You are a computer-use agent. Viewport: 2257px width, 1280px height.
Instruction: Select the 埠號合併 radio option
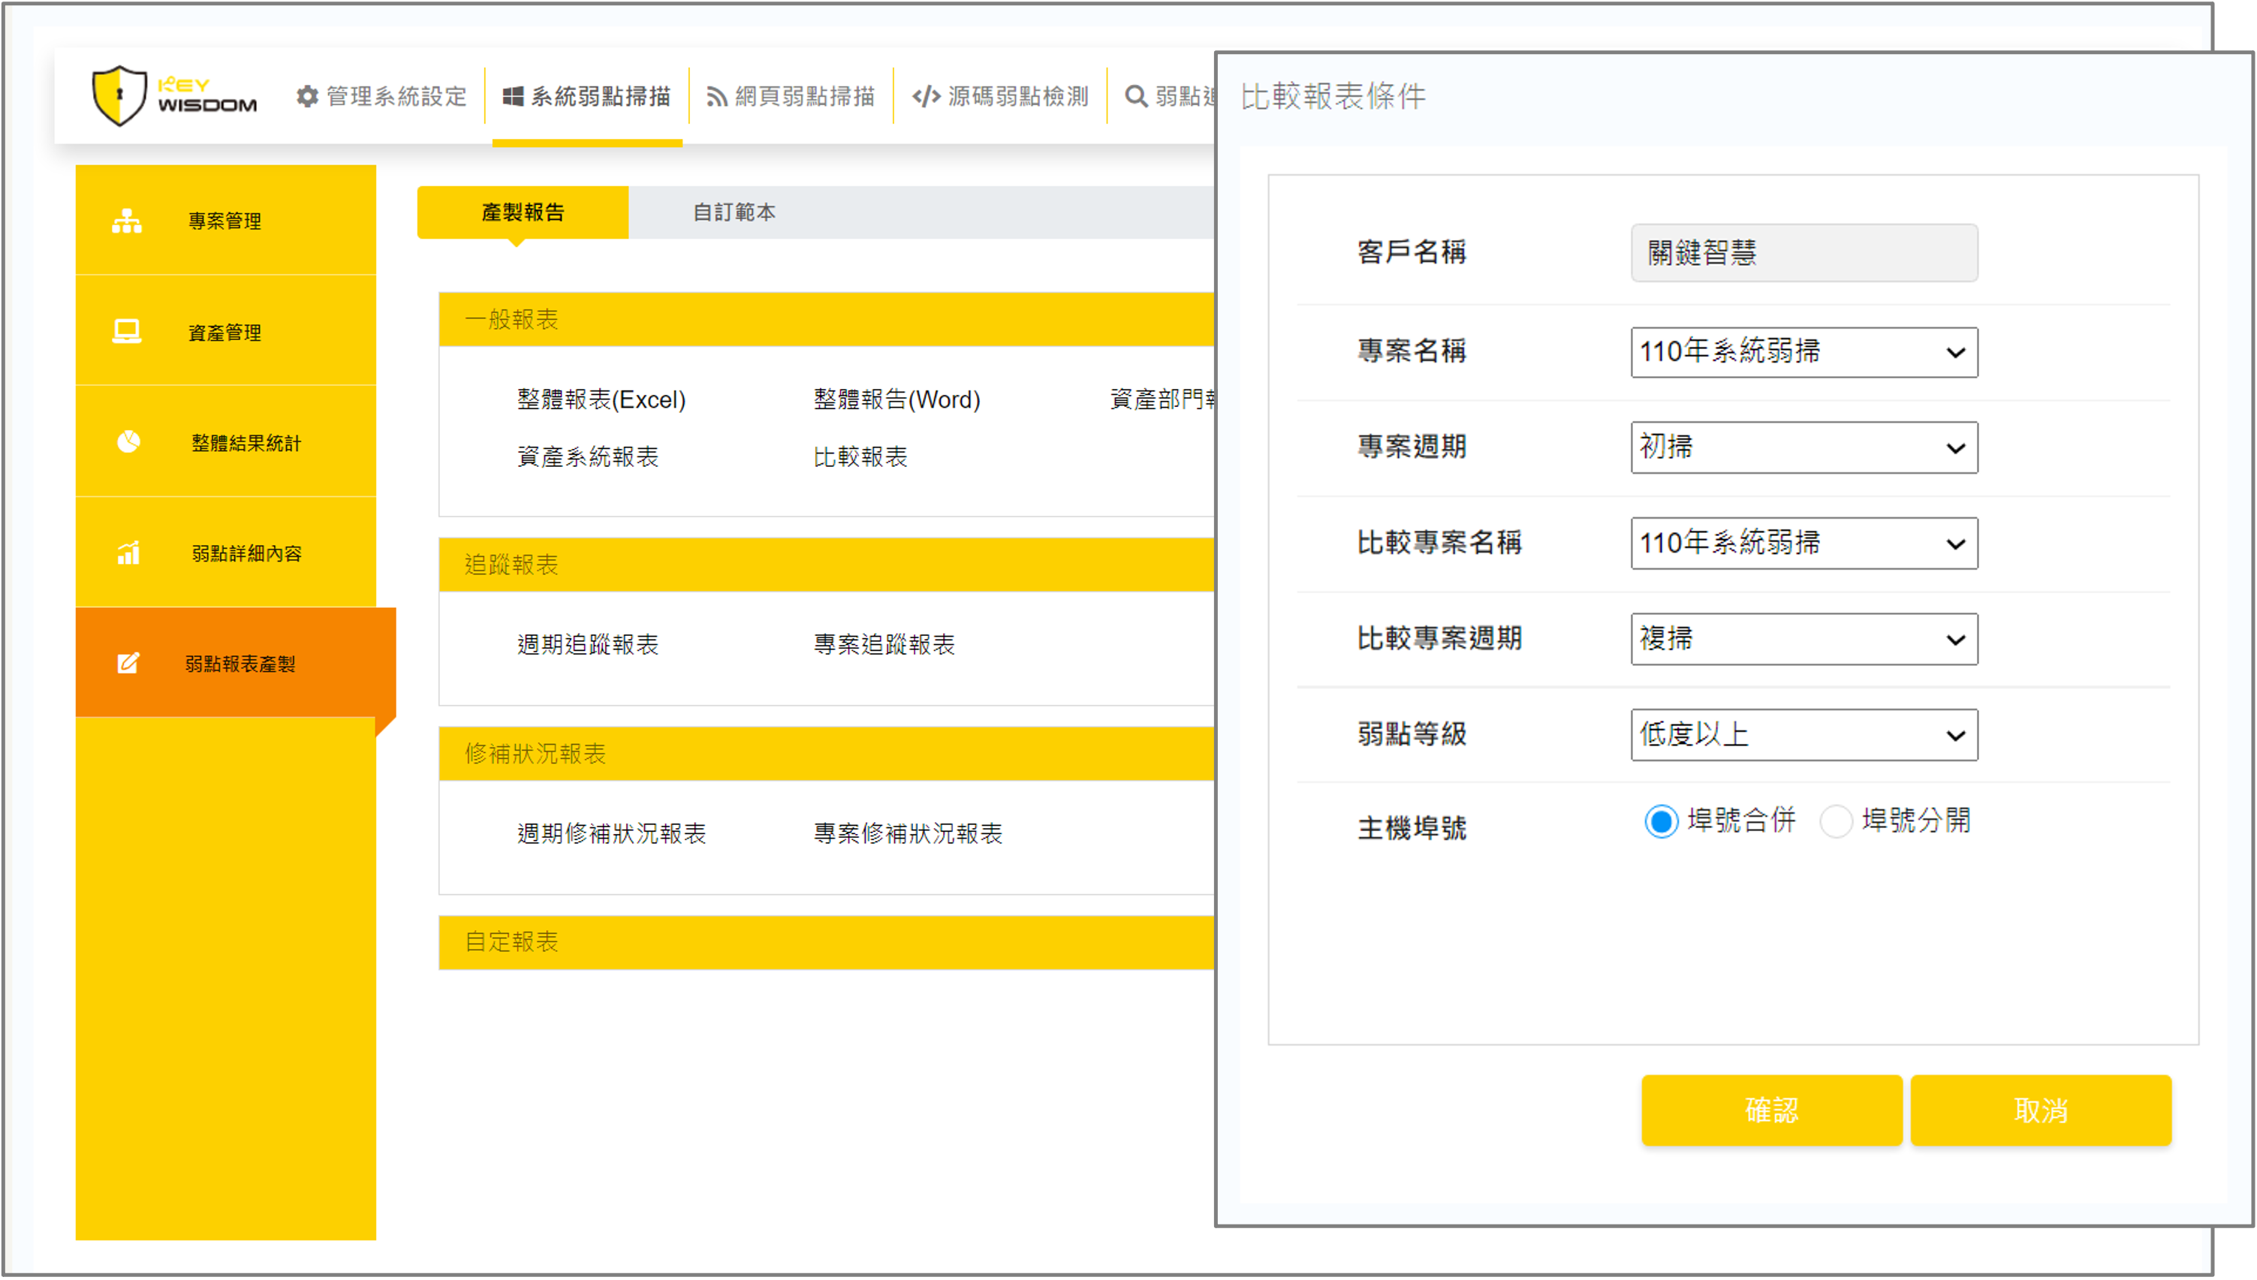1661,821
